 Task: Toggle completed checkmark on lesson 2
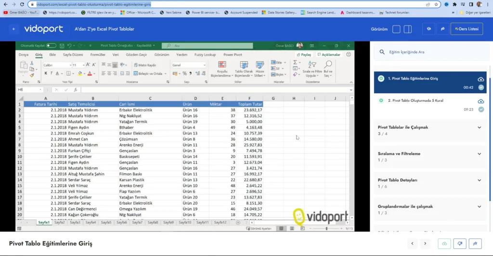click(480, 110)
